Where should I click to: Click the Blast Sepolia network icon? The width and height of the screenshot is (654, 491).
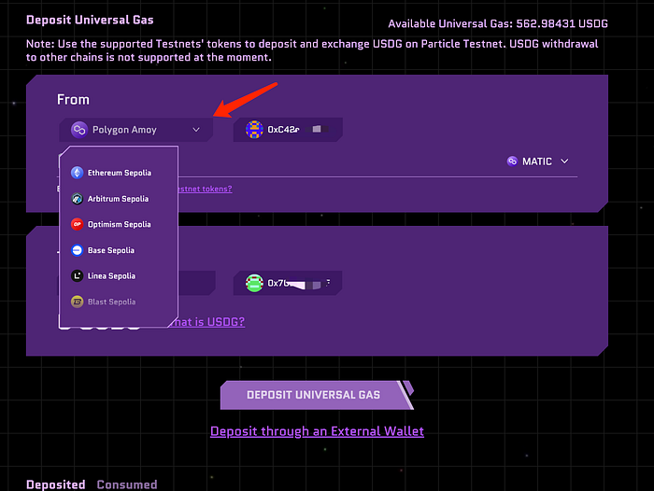[x=78, y=302]
